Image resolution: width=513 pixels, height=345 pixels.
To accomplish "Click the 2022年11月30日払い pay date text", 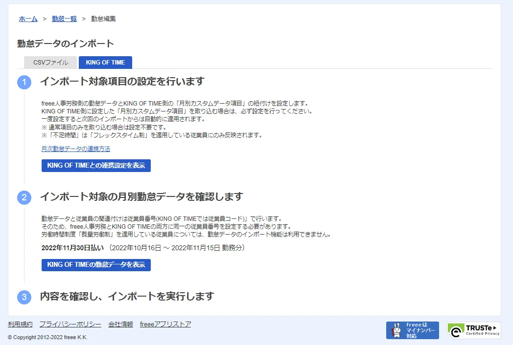I will coord(72,248).
